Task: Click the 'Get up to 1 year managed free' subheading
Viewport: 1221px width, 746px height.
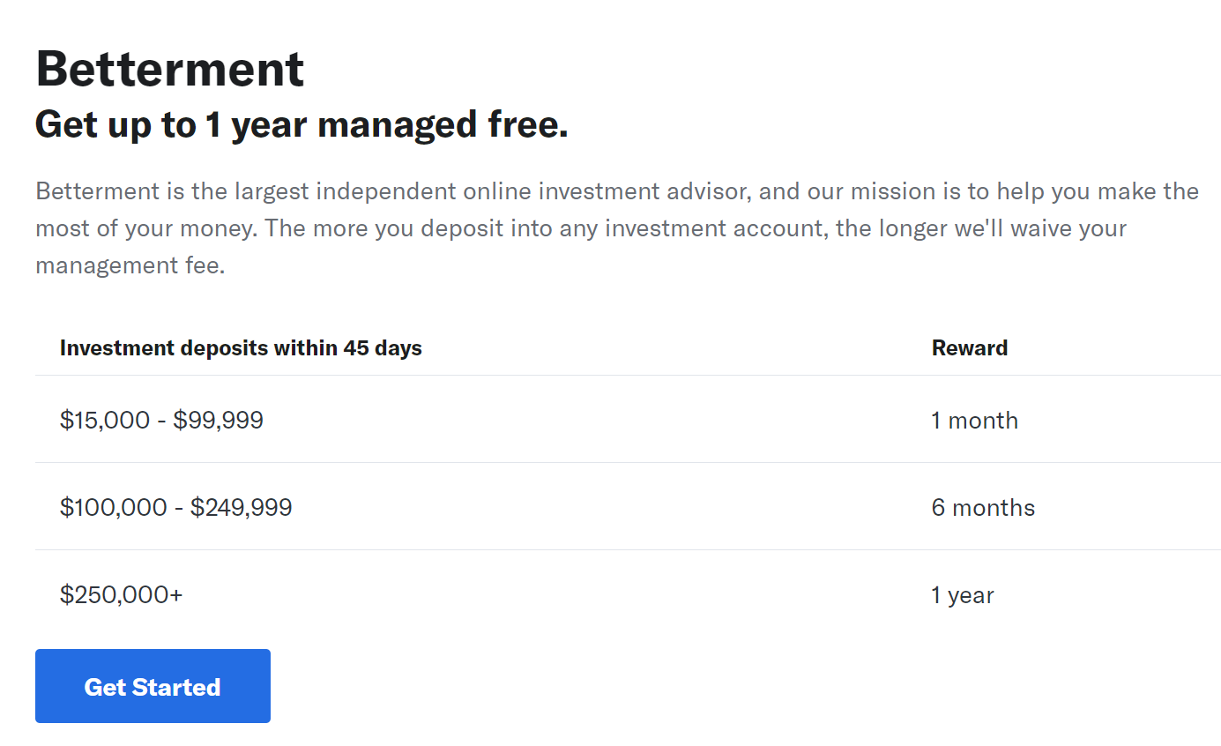Action: pyautogui.click(x=302, y=124)
